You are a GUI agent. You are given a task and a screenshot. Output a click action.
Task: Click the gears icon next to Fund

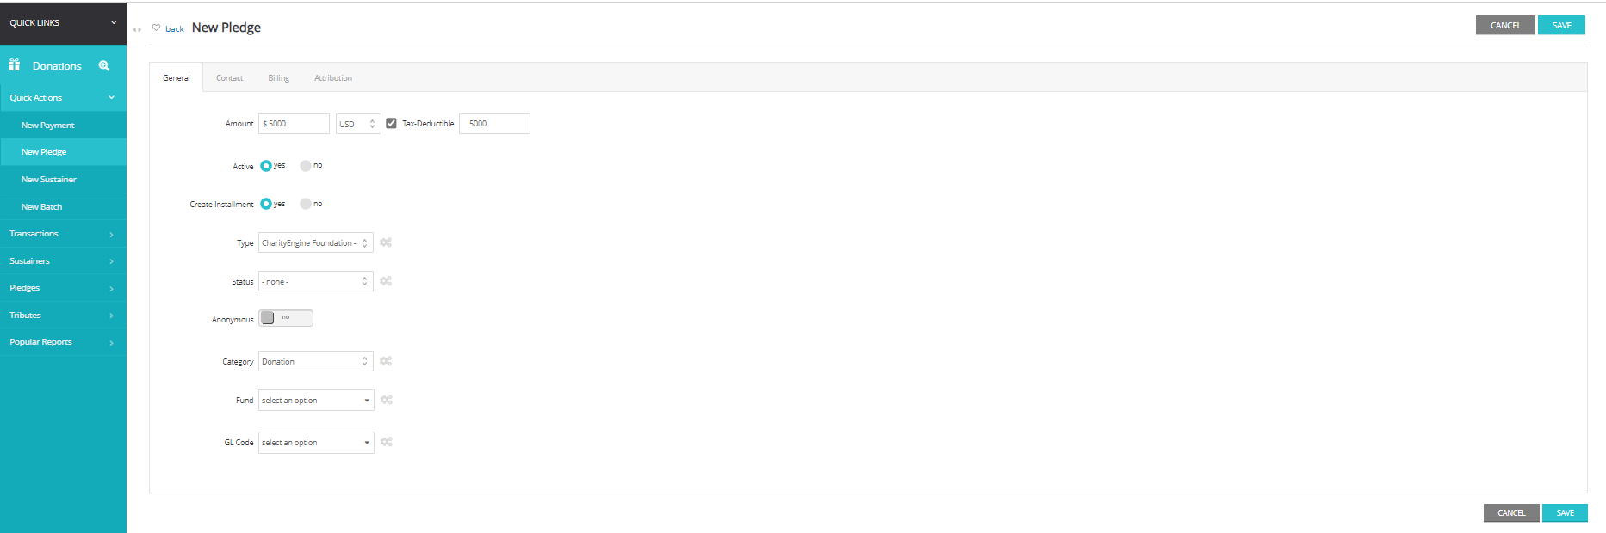pyautogui.click(x=387, y=400)
